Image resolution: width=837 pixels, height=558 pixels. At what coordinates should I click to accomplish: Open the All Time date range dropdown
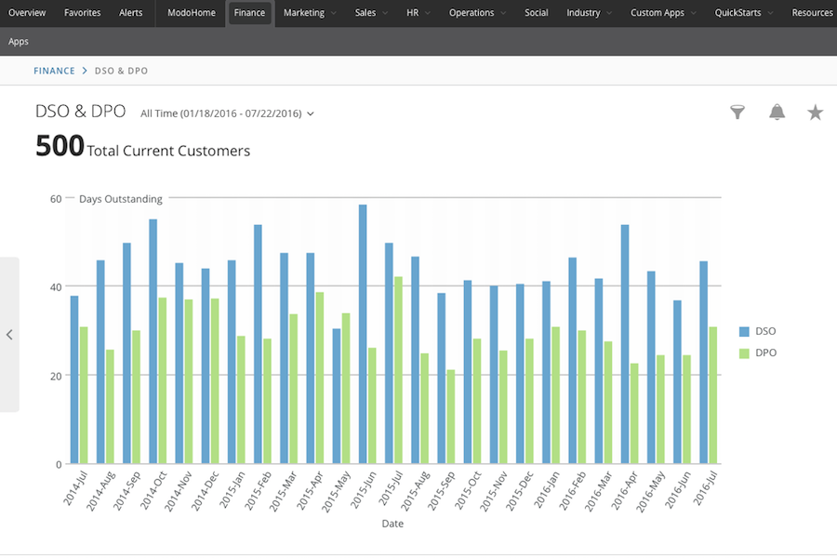[227, 113]
